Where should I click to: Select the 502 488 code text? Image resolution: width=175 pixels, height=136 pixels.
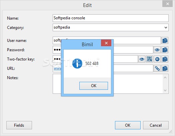coord(92,64)
